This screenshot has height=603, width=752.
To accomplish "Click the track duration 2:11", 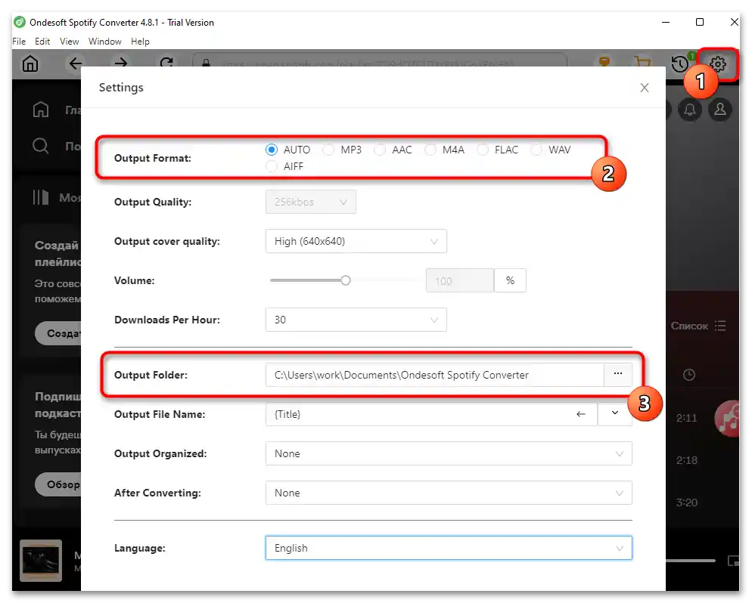I will [x=686, y=419].
